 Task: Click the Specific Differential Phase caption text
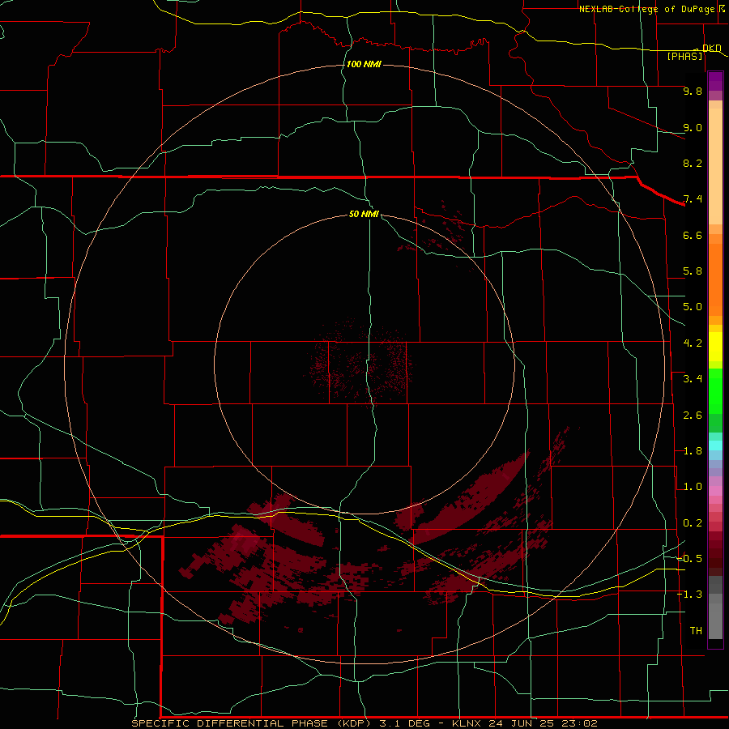(364, 723)
